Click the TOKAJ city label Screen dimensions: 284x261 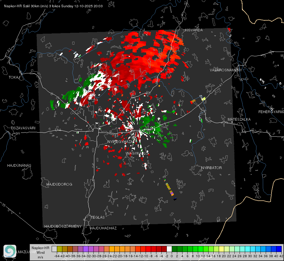pos(14,77)
